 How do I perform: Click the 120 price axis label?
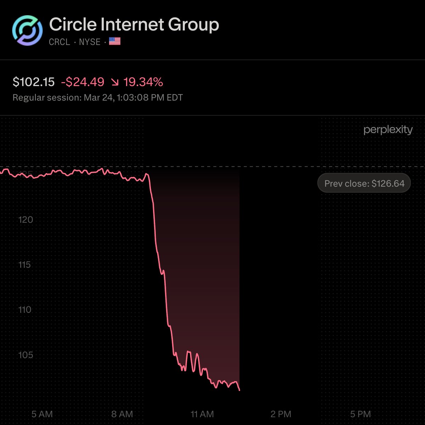(25, 220)
